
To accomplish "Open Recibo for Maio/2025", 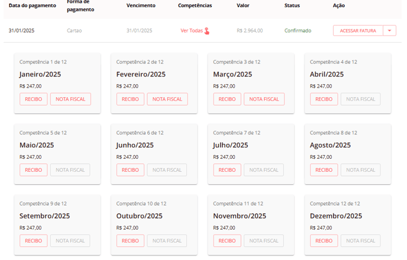I will tap(34, 170).
